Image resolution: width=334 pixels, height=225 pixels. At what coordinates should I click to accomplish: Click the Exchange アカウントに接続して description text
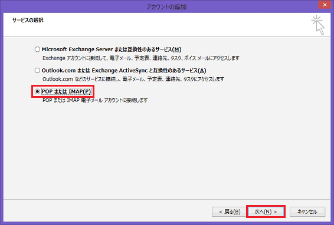[x=141, y=58]
